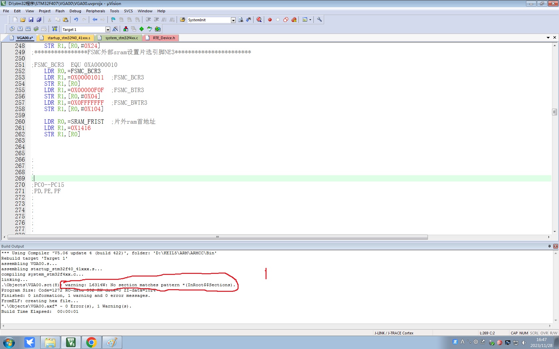Open the Project menu
559x349 pixels.
pyautogui.click(x=45, y=11)
